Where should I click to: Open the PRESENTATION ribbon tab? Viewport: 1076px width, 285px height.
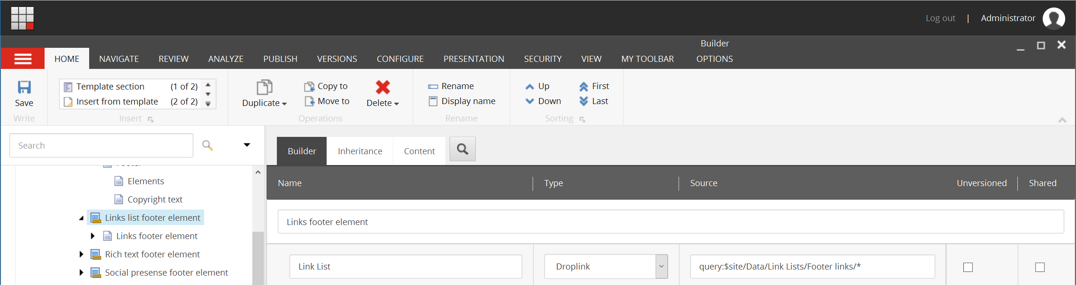coord(473,59)
